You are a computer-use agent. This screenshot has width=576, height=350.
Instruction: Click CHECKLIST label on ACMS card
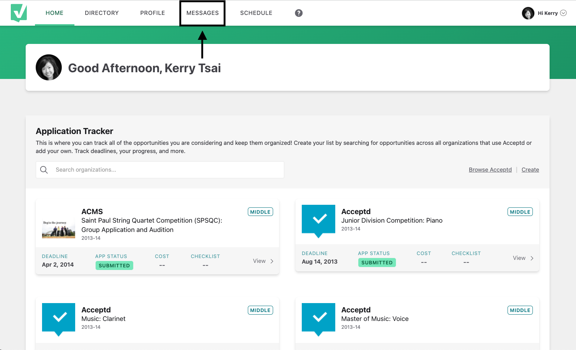[205, 257]
